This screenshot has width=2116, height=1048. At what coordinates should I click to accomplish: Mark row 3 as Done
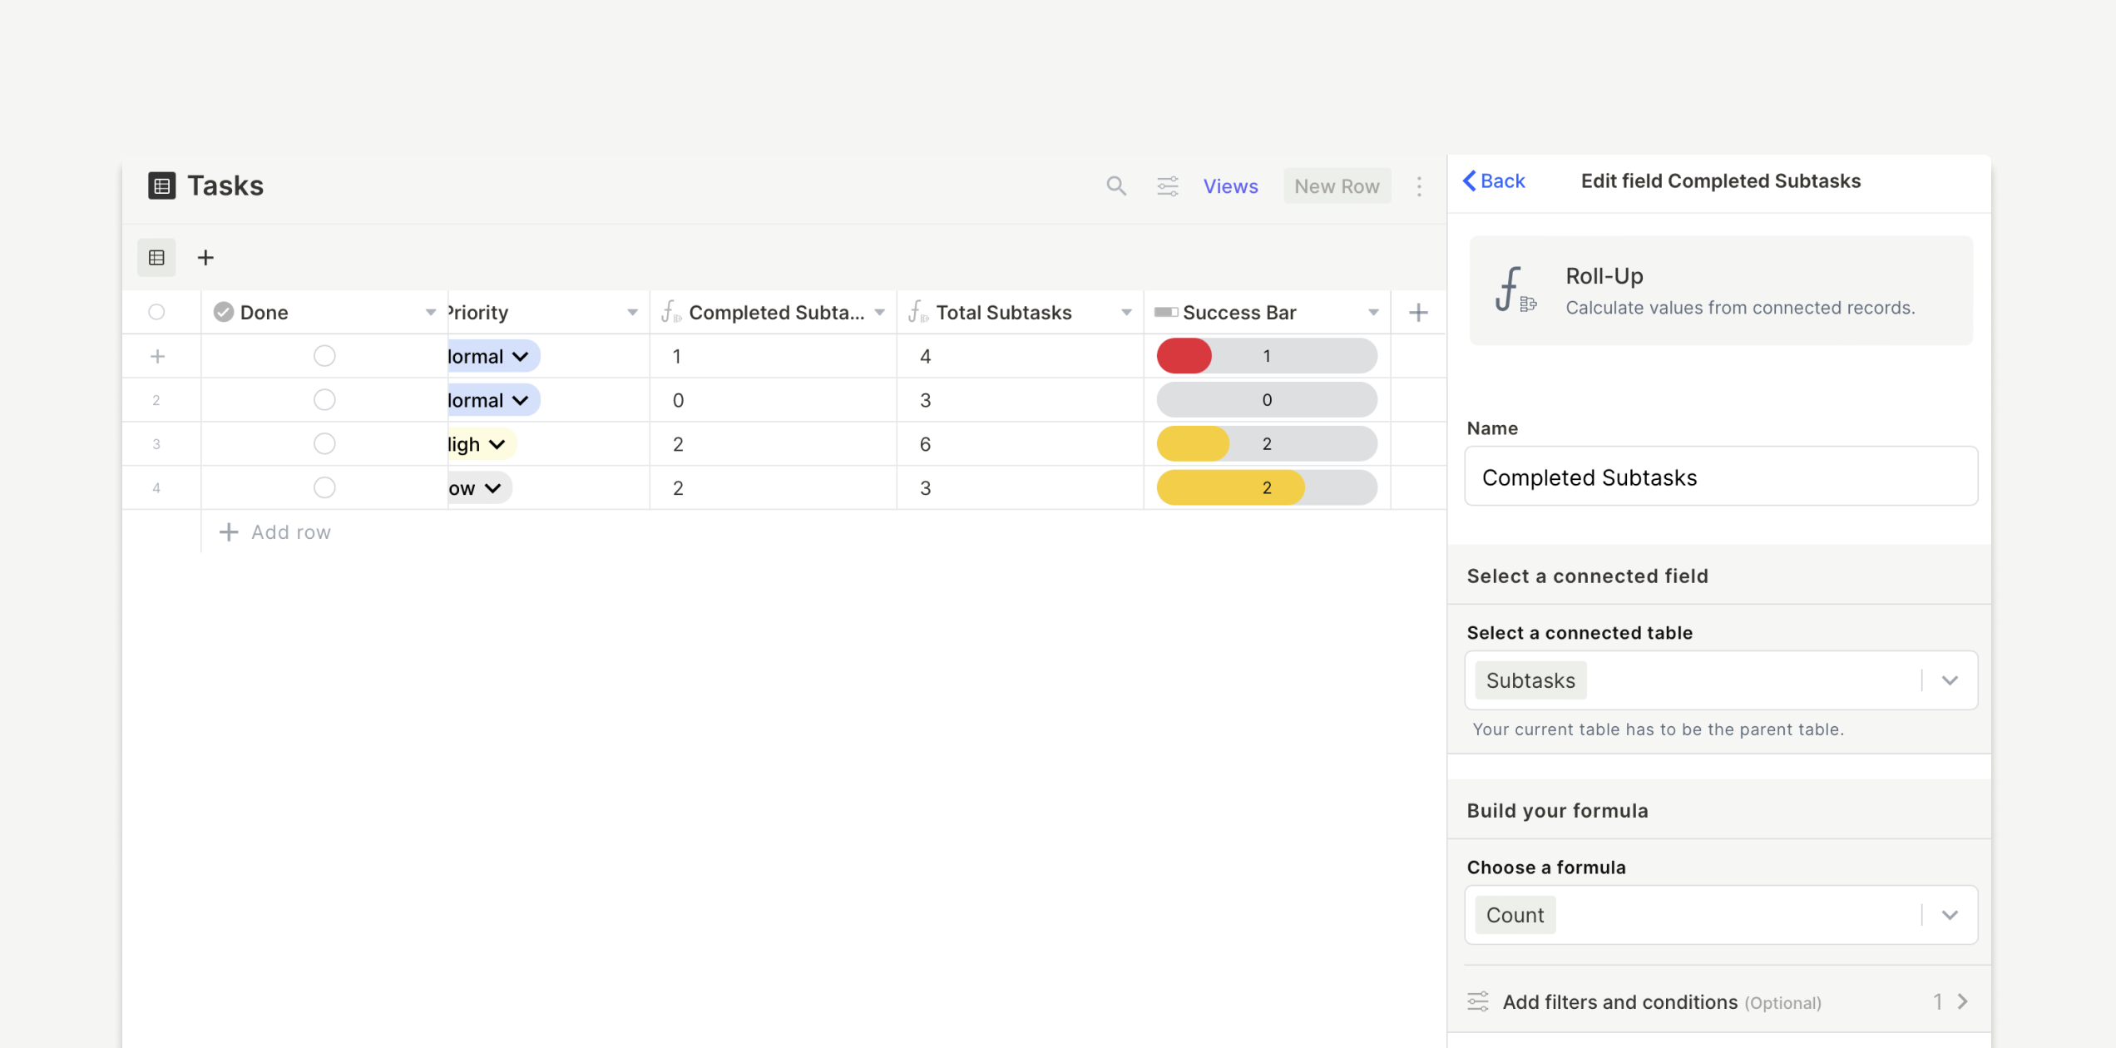point(324,444)
